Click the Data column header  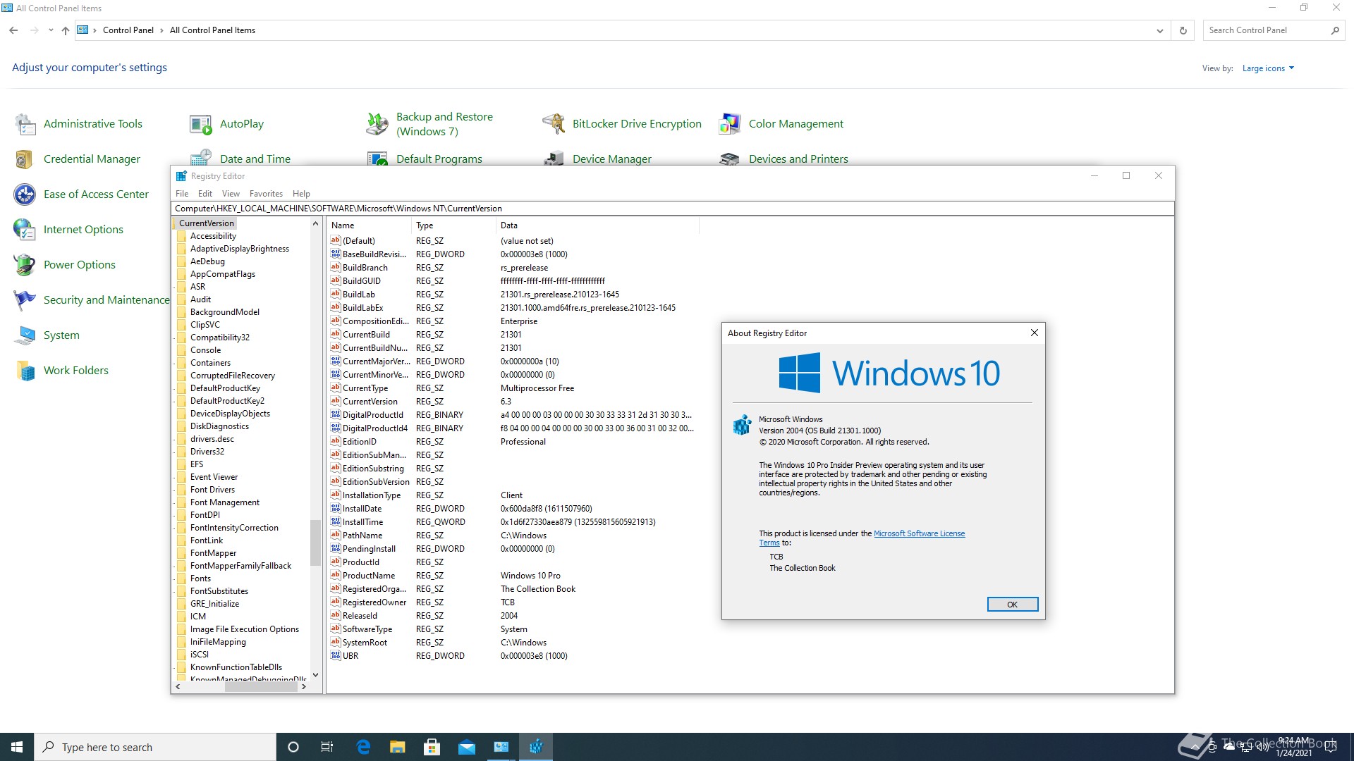[597, 225]
